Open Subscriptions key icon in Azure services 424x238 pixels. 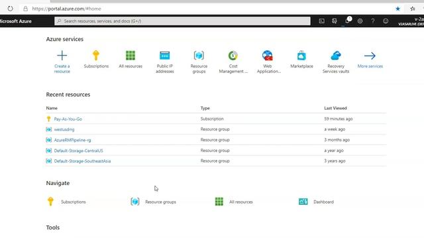point(96,56)
